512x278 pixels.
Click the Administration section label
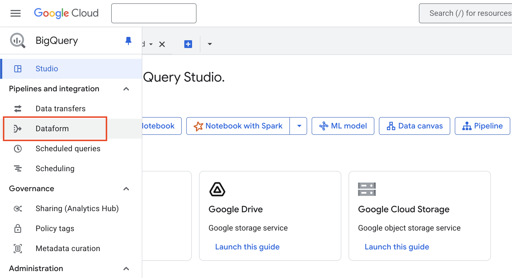[36, 269]
